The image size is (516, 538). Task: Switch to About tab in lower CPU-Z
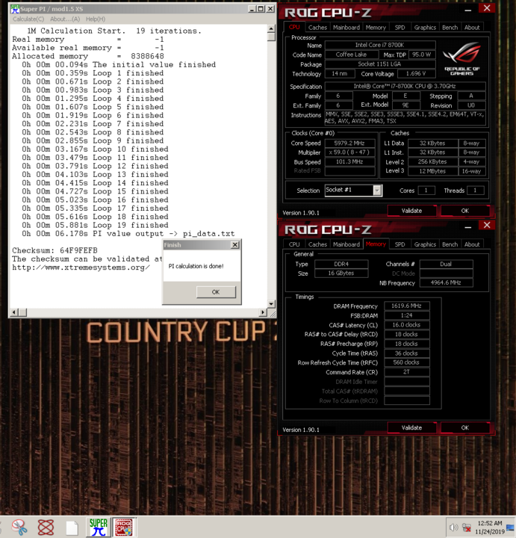coord(472,244)
